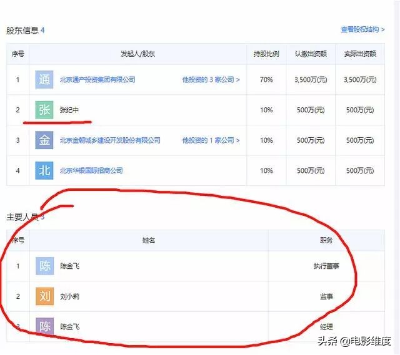Image resolution: width=400 pixels, height=355 pixels.
Task: Click the blue 陈 avatar for 执行董事
Action: [44, 266]
